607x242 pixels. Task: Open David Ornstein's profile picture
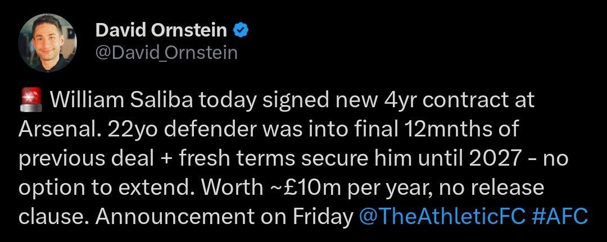point(48,42)
